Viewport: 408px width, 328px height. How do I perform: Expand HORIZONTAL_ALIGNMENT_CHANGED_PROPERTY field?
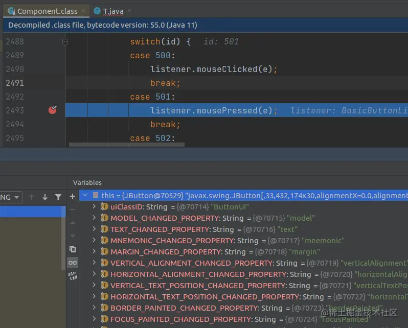point(94,274)
